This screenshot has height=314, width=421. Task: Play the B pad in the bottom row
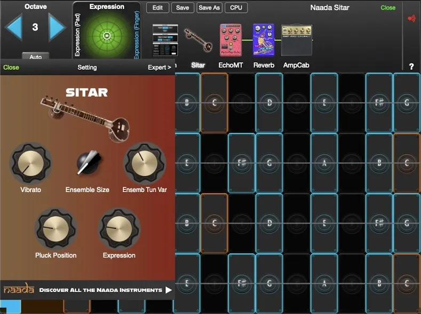pyautogui.click(x=379, y=284)
